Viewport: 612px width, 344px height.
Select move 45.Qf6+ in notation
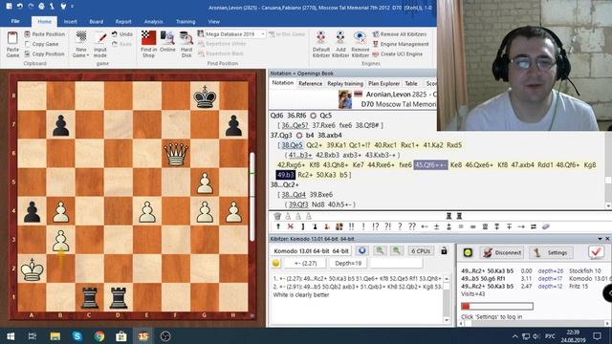(430, 165)
